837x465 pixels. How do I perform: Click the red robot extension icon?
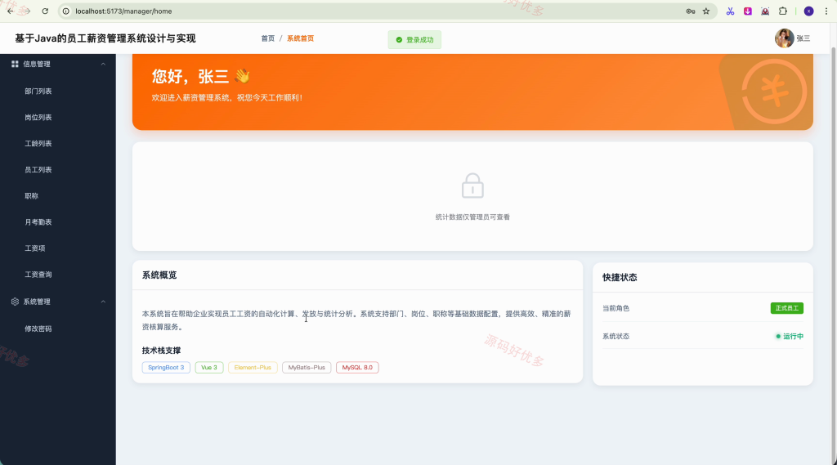pos(765,11)
